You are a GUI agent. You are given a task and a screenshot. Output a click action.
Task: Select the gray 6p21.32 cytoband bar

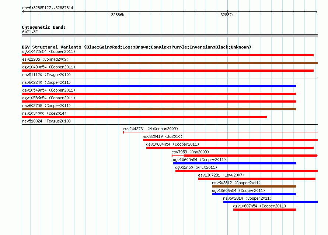click(170, 36)
